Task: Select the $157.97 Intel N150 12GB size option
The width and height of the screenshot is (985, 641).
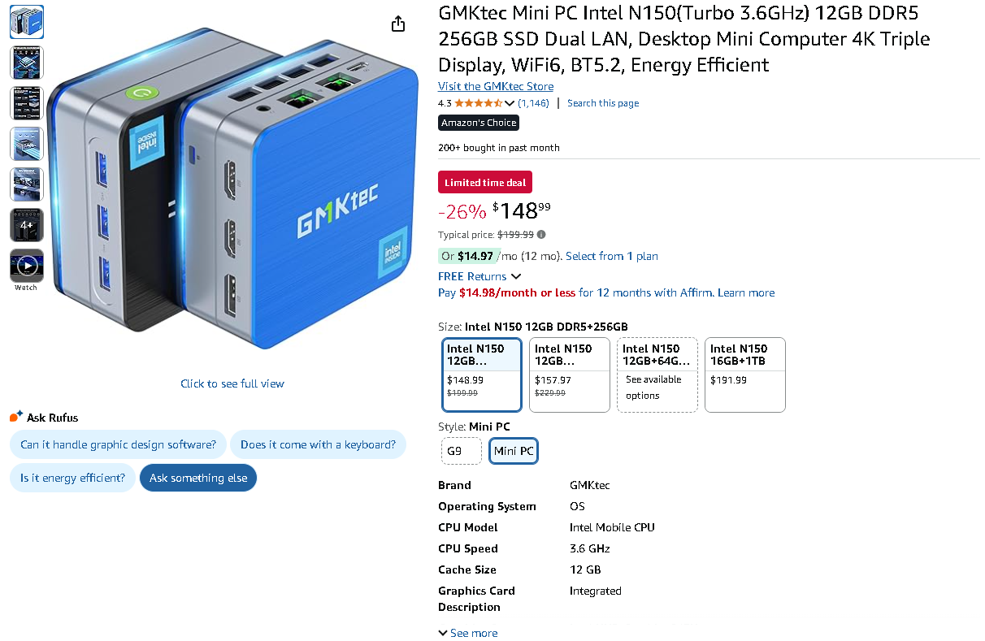Action: [570, 375]
